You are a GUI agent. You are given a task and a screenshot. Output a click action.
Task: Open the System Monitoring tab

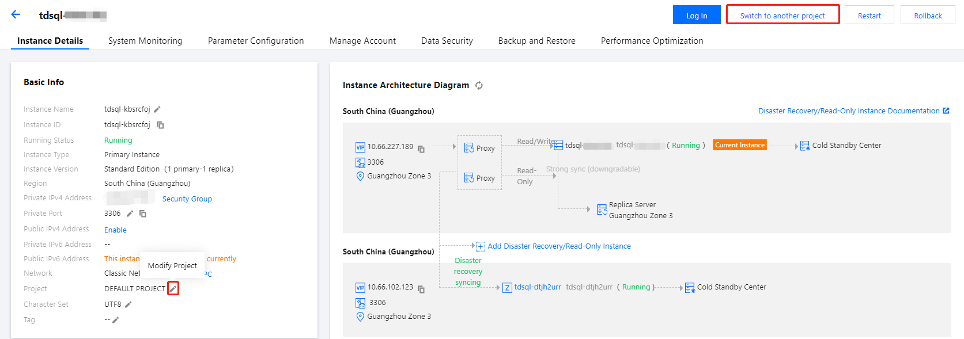coord(145,41)
